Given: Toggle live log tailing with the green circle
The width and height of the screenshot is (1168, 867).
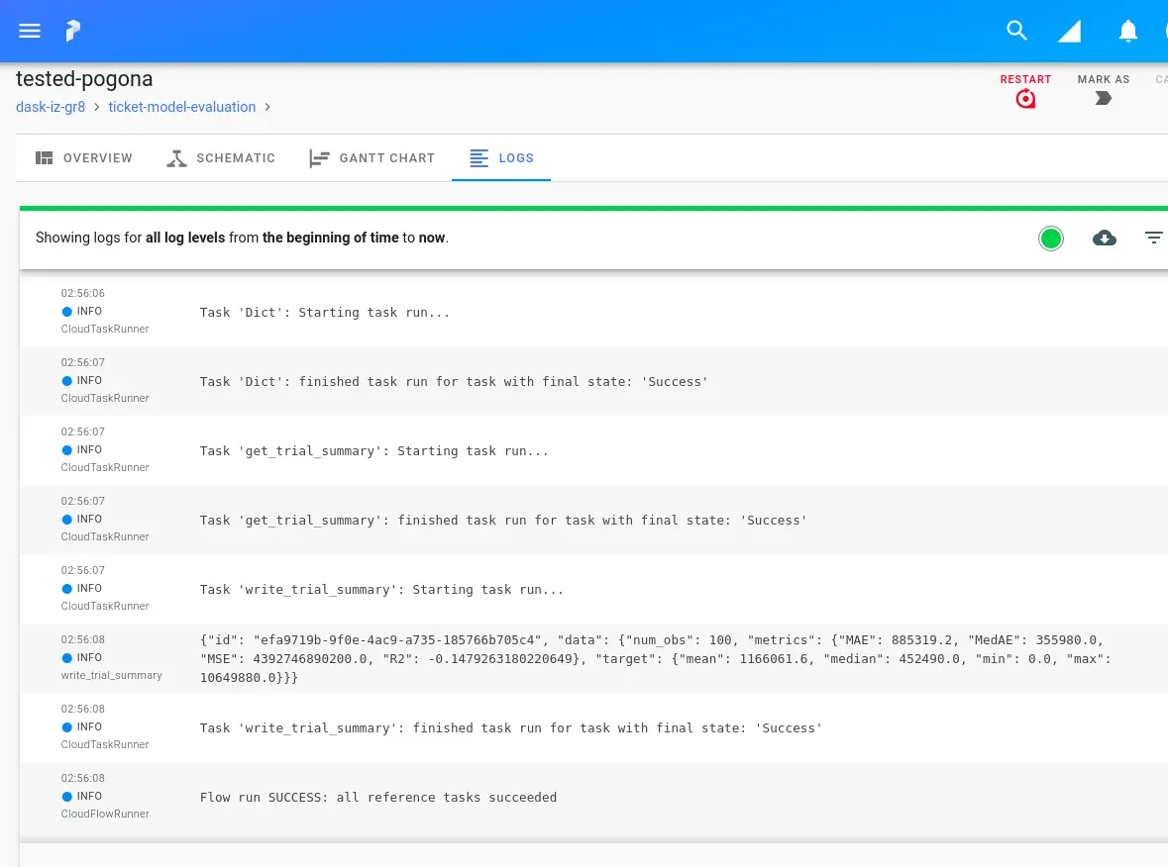Looking at the screenshot, I should coord(1051,238).
